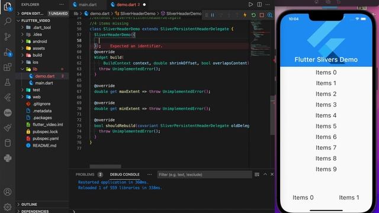379x213 pixels.
Task: Click the Run play button in editor title
Action: point(250,4)
